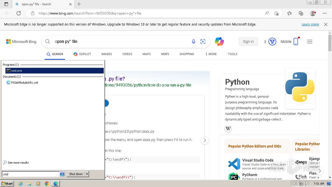Image resolution: width=332 pixels, height=187 pixels.
Task: Open Google Chrome from taskbar
Action: pyautogui.click(x=47, y=184)
